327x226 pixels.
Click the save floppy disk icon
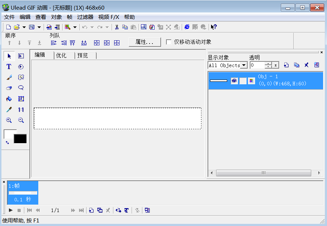click(32, 27)
